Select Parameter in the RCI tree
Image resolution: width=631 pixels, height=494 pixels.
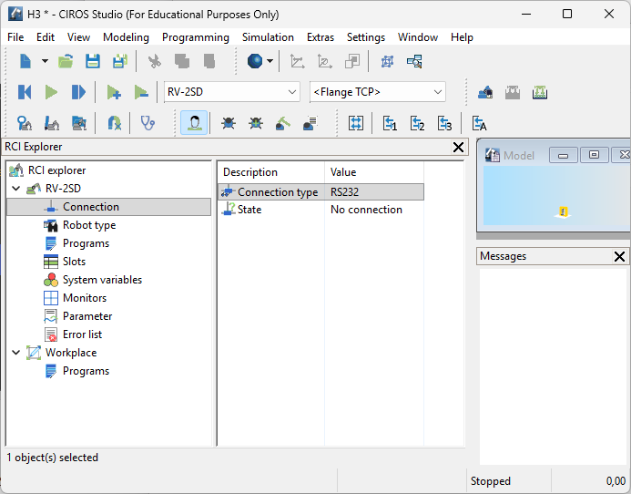[x=87, y=316]
